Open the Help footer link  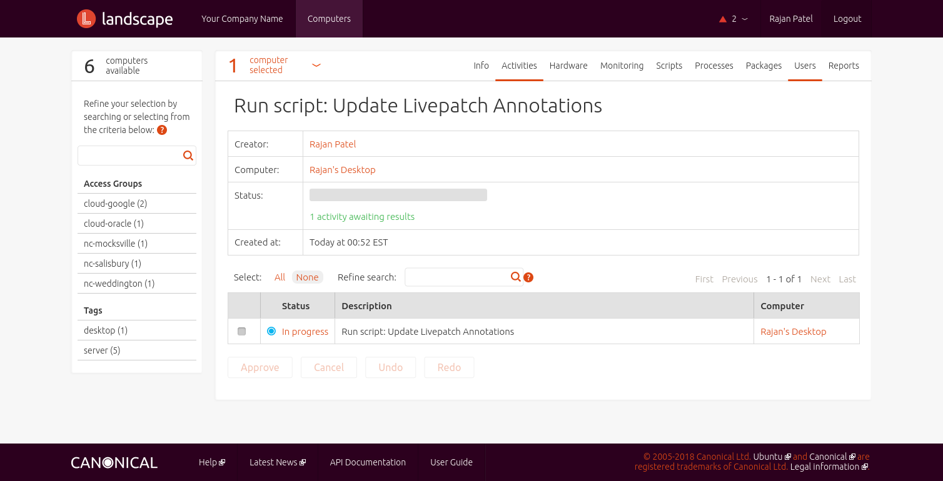point(208,462)
